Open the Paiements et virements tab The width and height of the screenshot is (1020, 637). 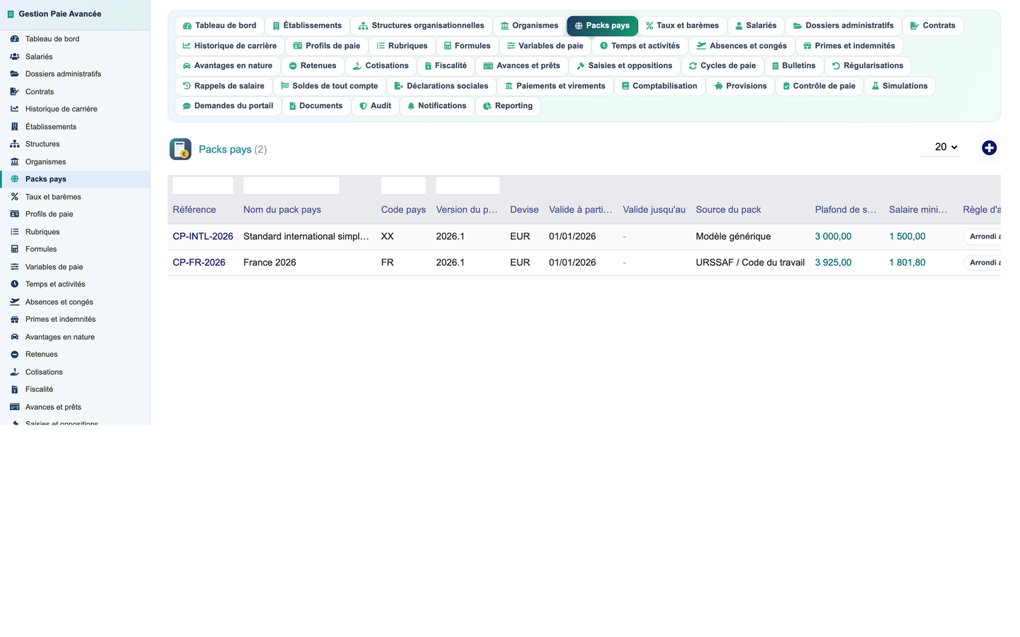(x=555, y=86)
